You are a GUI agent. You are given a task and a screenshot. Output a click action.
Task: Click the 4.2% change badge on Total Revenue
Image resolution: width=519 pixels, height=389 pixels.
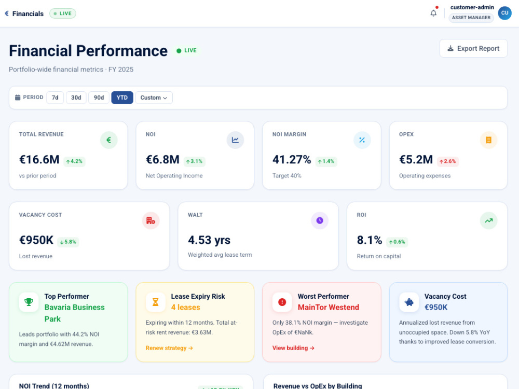tap(74, 161)
